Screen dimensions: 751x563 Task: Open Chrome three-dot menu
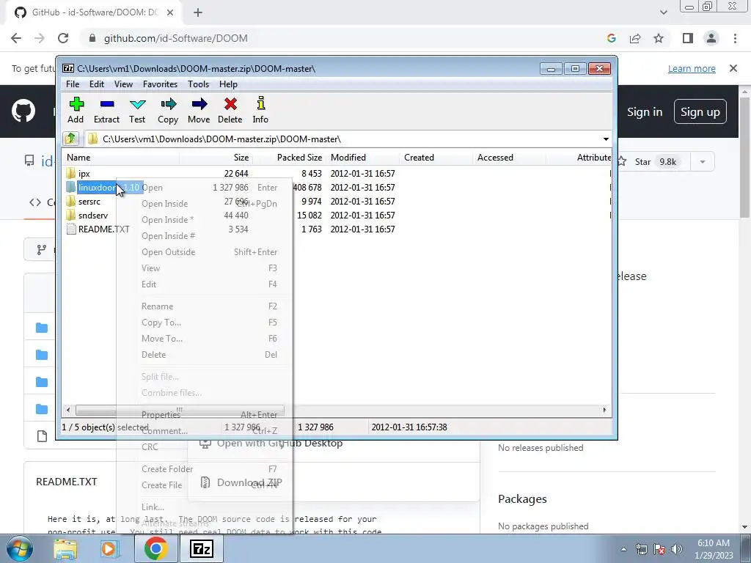735,38
